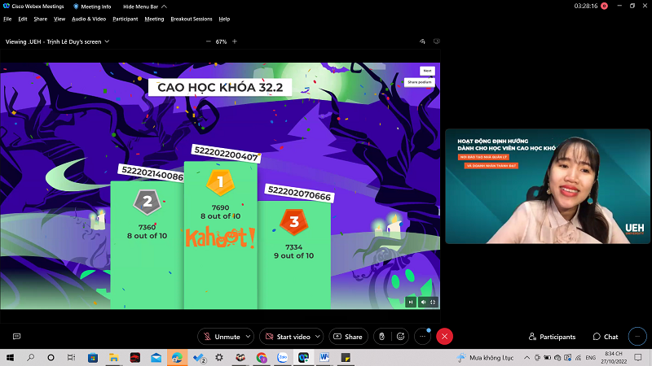
Task: Click the presenter video thumbnail
Action: tap(548, 186)
